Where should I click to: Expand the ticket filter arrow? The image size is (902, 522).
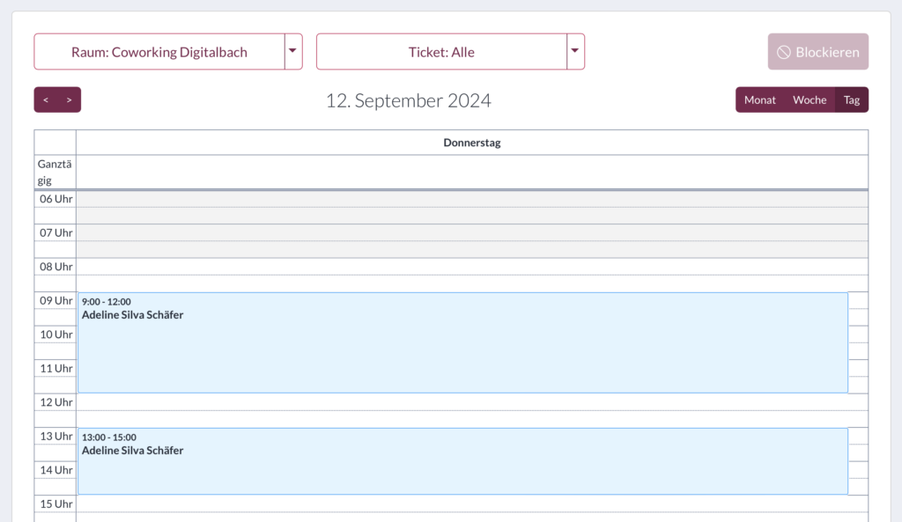pos(575,52)
